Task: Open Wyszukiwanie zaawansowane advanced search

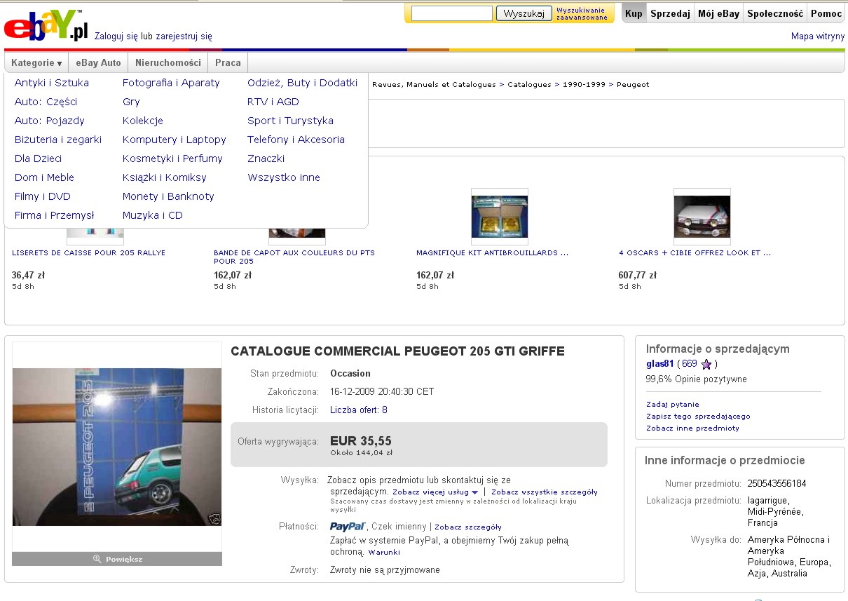Action: click(x=582, y=13)
